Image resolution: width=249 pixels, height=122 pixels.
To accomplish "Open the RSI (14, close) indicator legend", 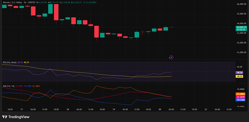I will [10, 62].
